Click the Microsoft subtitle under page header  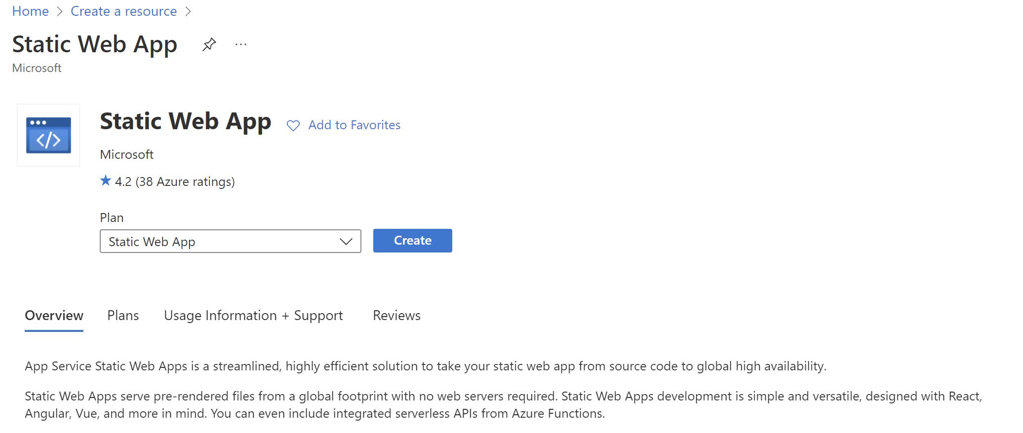pos(37,68)
